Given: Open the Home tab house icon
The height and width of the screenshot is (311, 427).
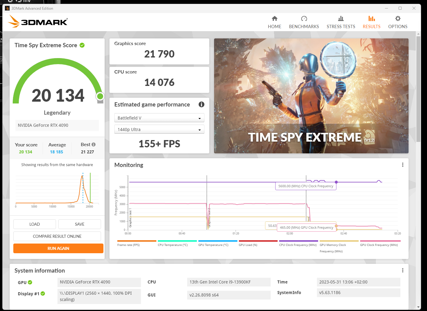Looking at the screenshot, I should point(274,18).
